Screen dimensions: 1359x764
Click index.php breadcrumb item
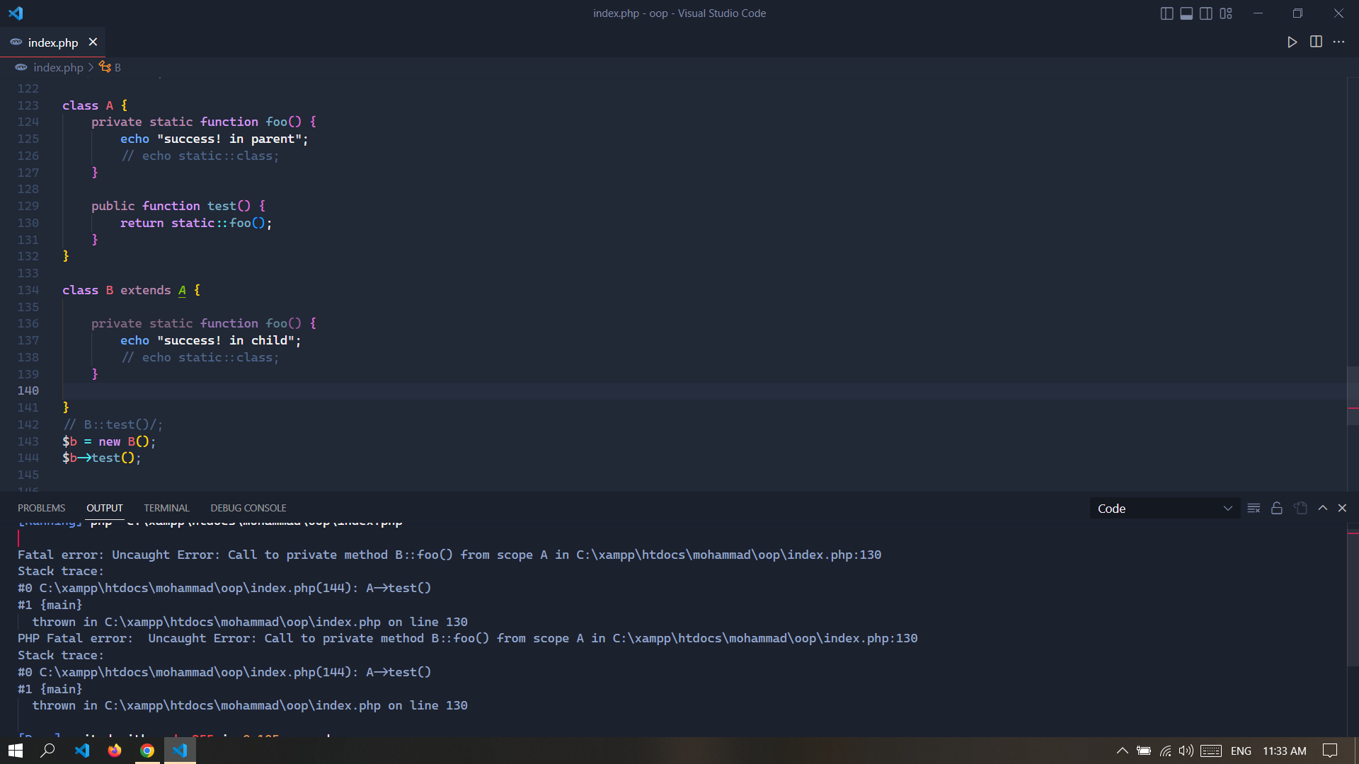[x=58, y=67]
